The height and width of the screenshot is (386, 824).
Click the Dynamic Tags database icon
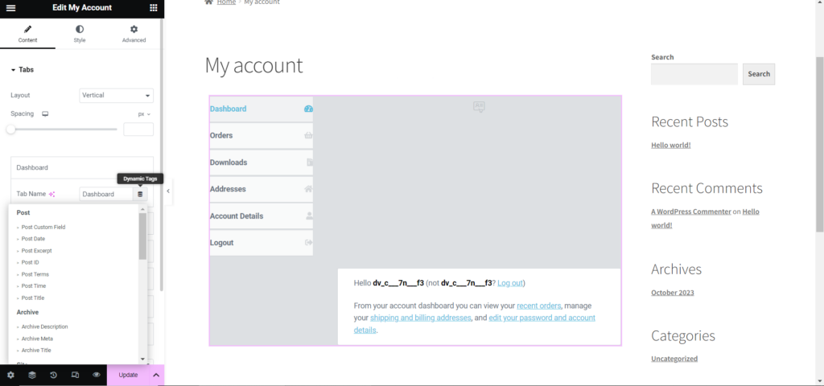point(140,195)
